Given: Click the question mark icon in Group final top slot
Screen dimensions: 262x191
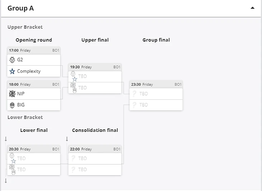Looking at the screenshot, I should (135, 94).
